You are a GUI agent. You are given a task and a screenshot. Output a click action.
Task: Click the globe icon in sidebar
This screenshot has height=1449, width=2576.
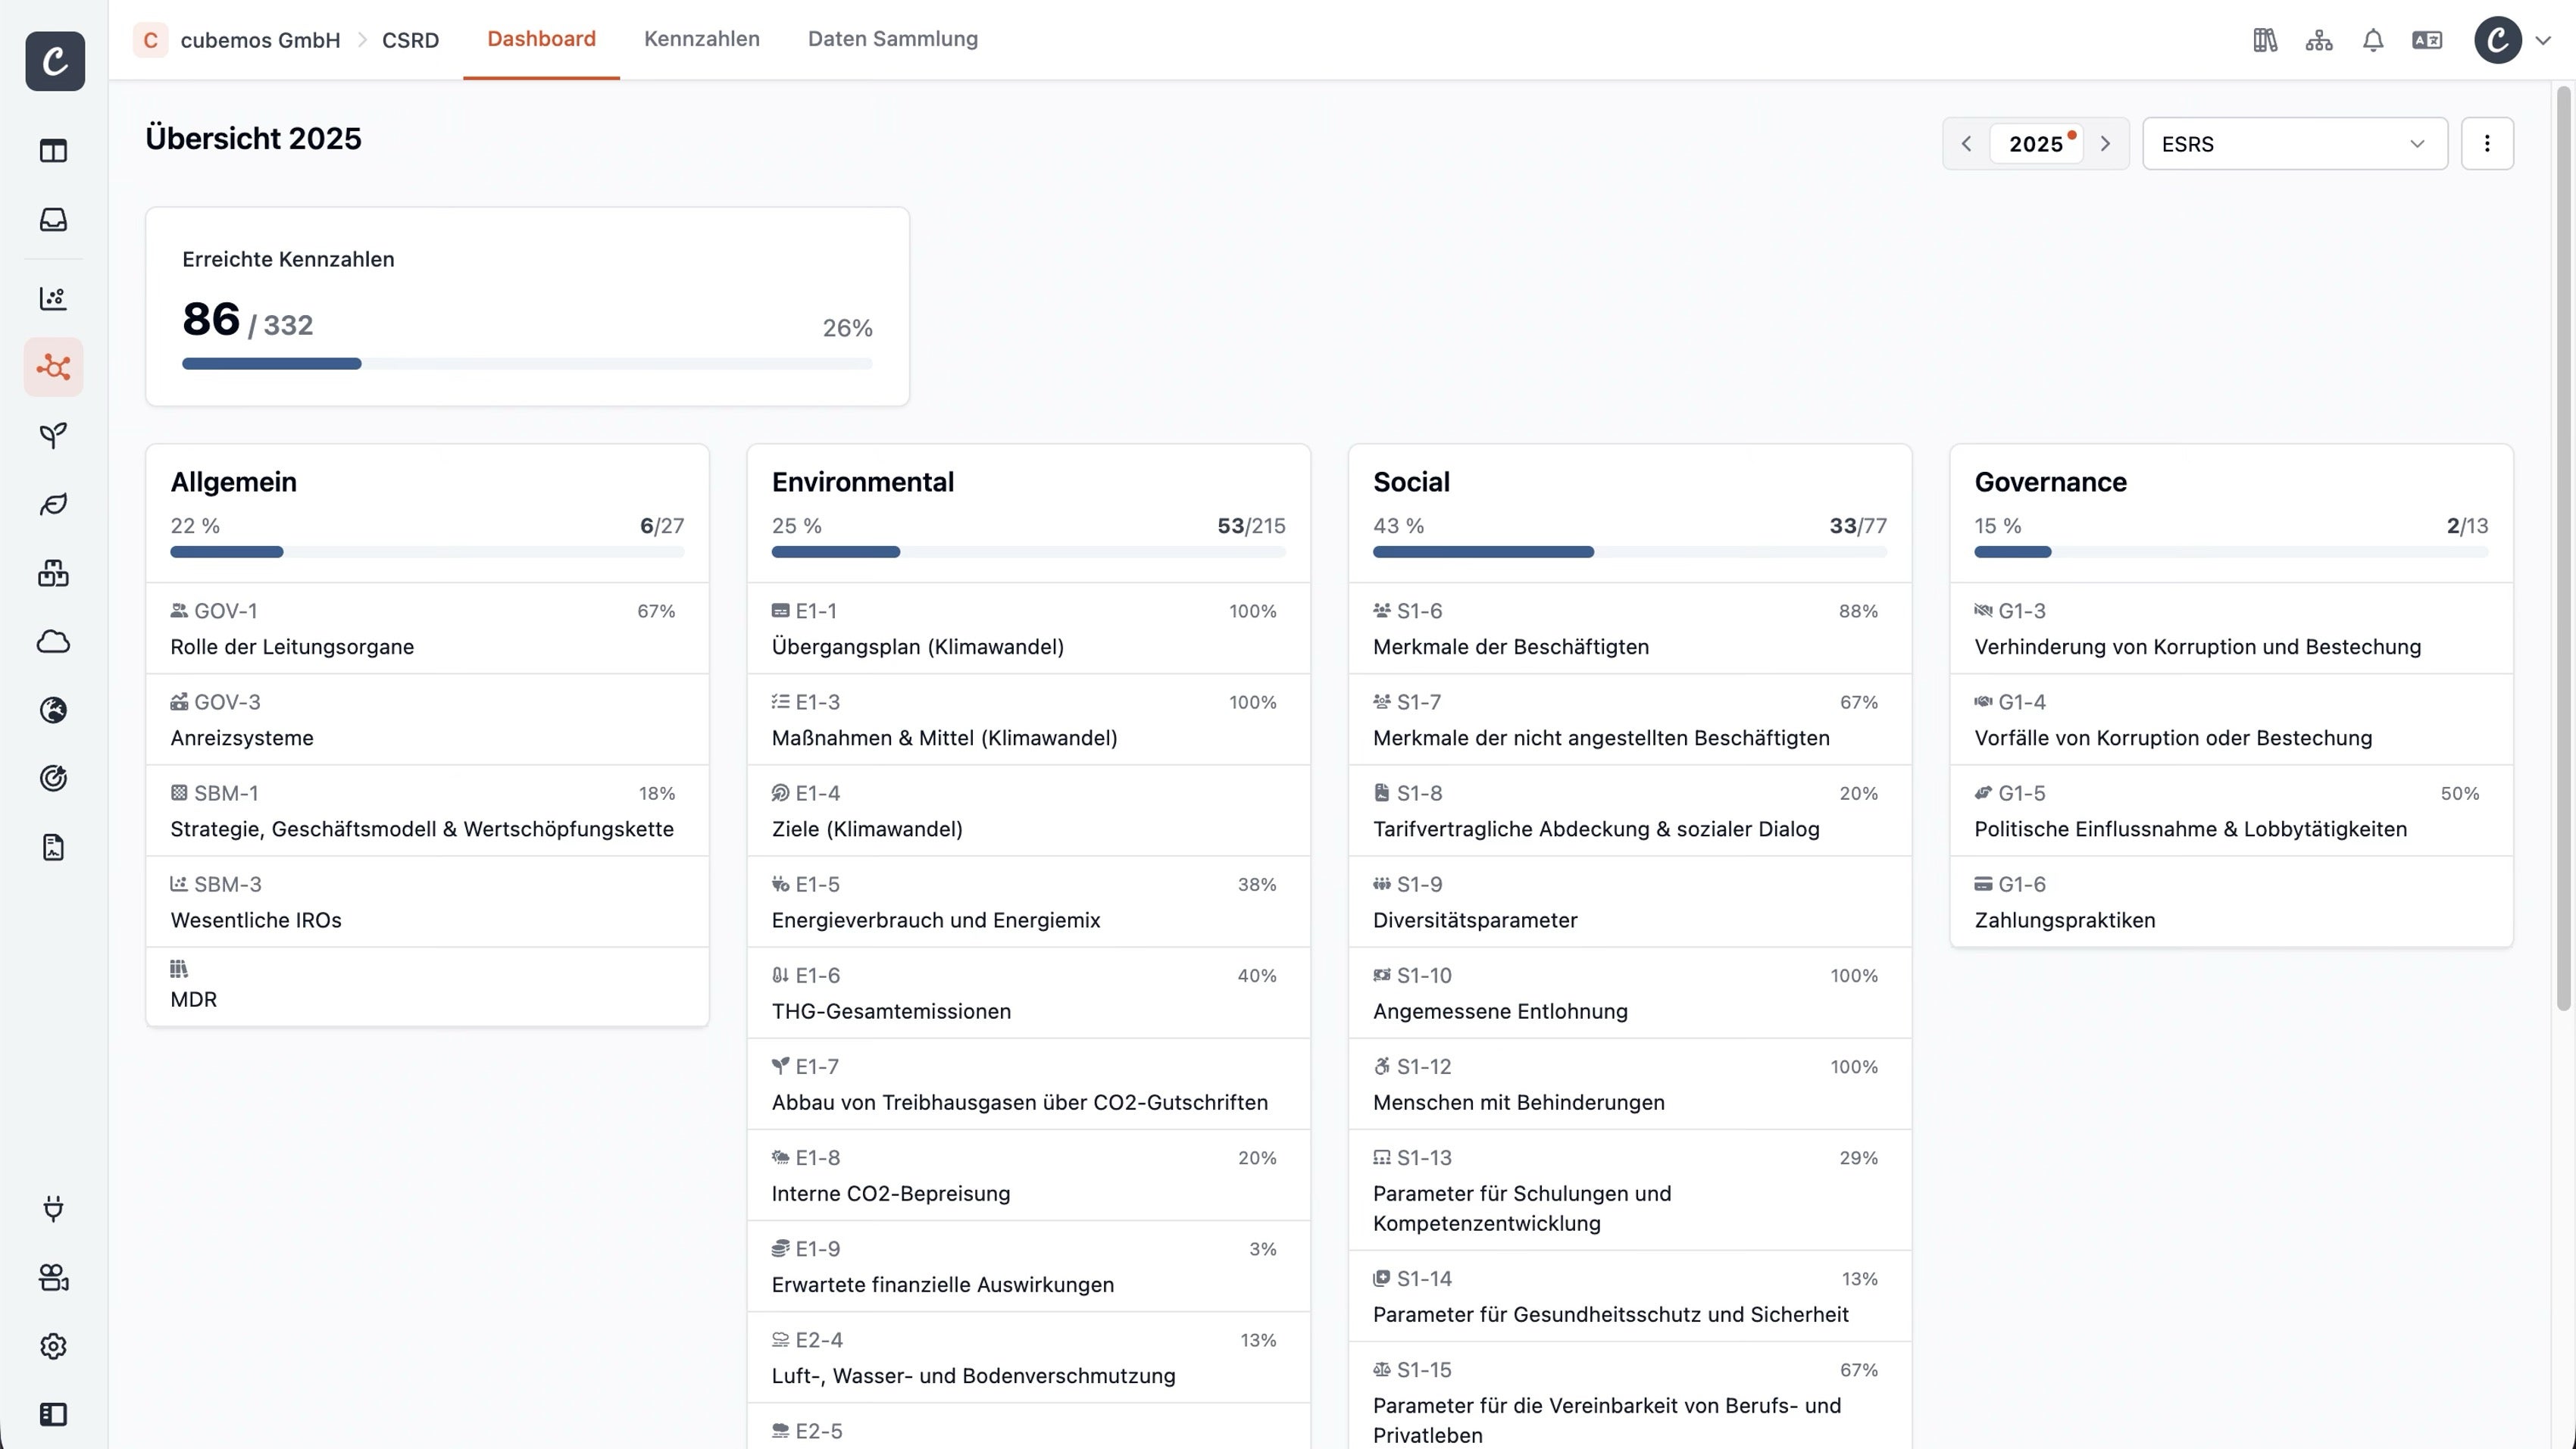point(53,710)
